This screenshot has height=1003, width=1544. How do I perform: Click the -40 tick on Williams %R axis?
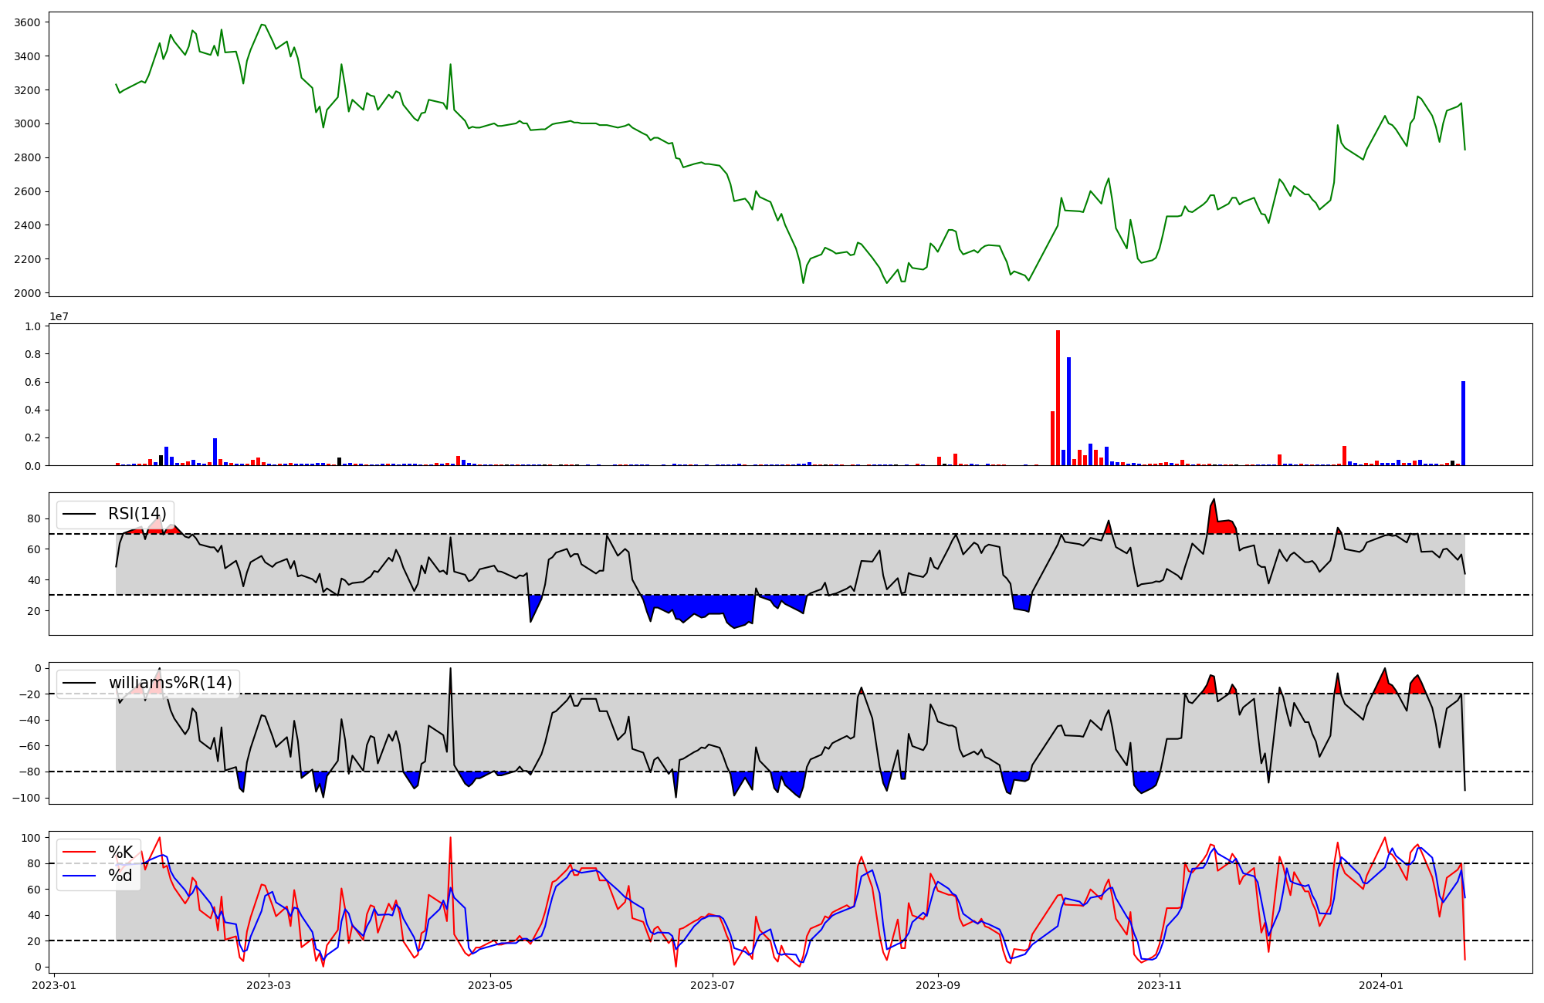tap(29, 720)
